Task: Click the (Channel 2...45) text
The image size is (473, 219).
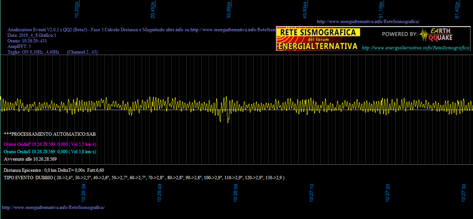Action: [x=82, y=52]
